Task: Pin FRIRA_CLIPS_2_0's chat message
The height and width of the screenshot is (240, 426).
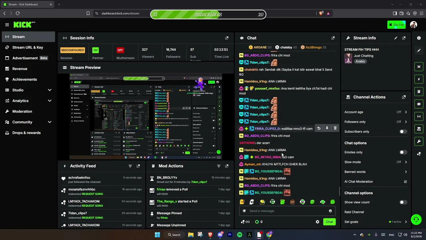Action: click(327, 128)
